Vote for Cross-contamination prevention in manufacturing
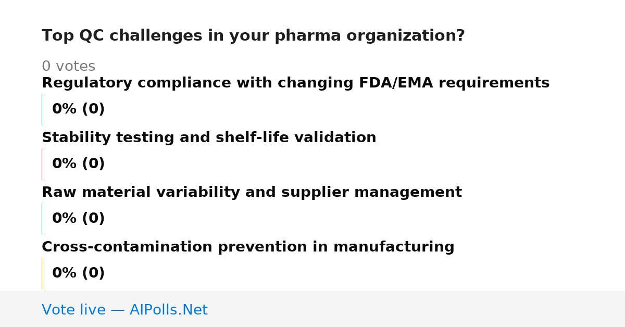This screenshot has width=625, height=327. pos(248,247)
